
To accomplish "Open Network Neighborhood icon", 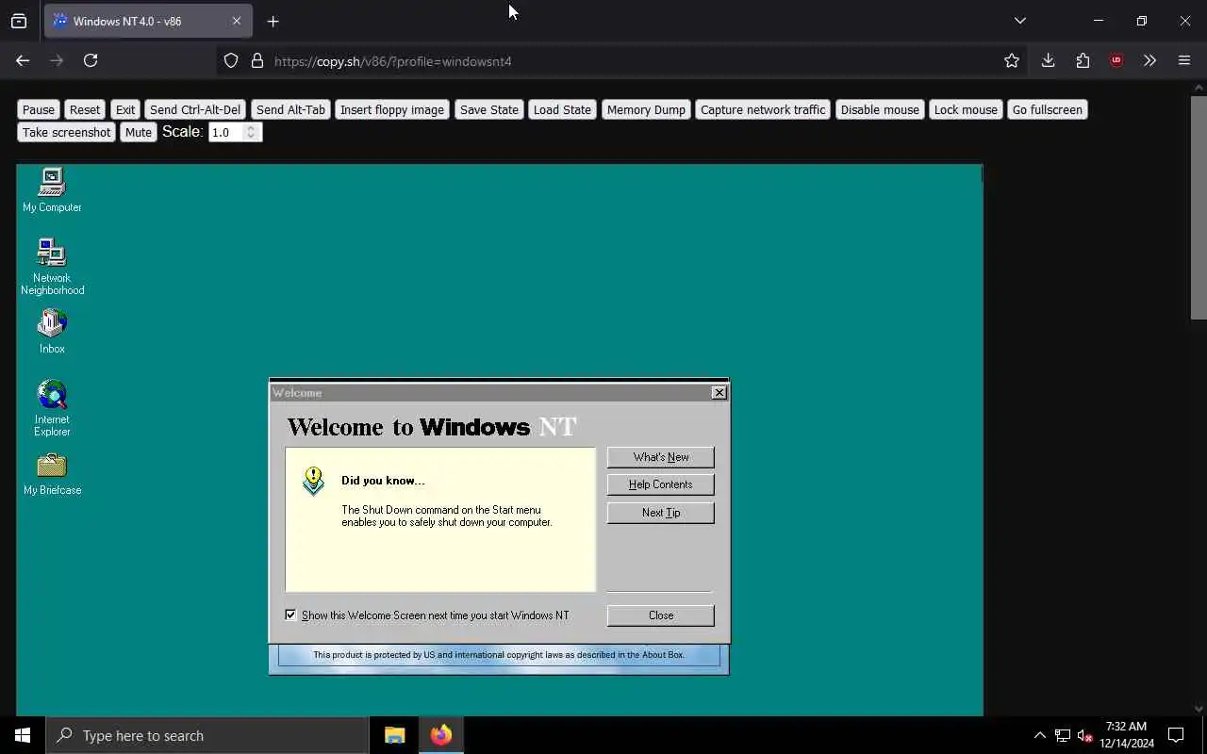I will [52, 267].
